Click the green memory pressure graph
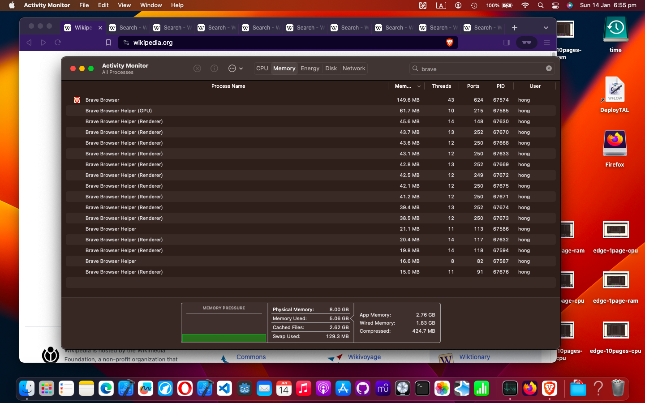645x403 pixels. point(224,338)
